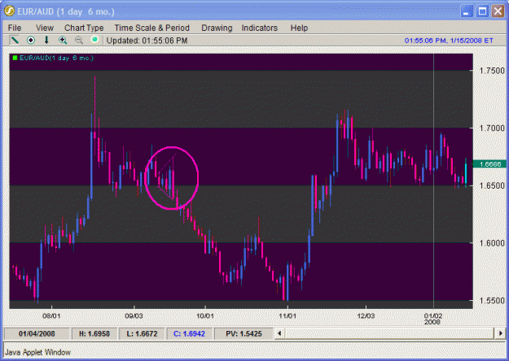The width and height of the screenshot is (509, 361).
Task: Open the Help menu
Action: tap(299, 28)
